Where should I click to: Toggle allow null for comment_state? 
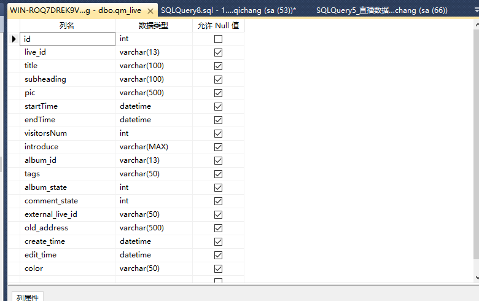coord(218,201)
